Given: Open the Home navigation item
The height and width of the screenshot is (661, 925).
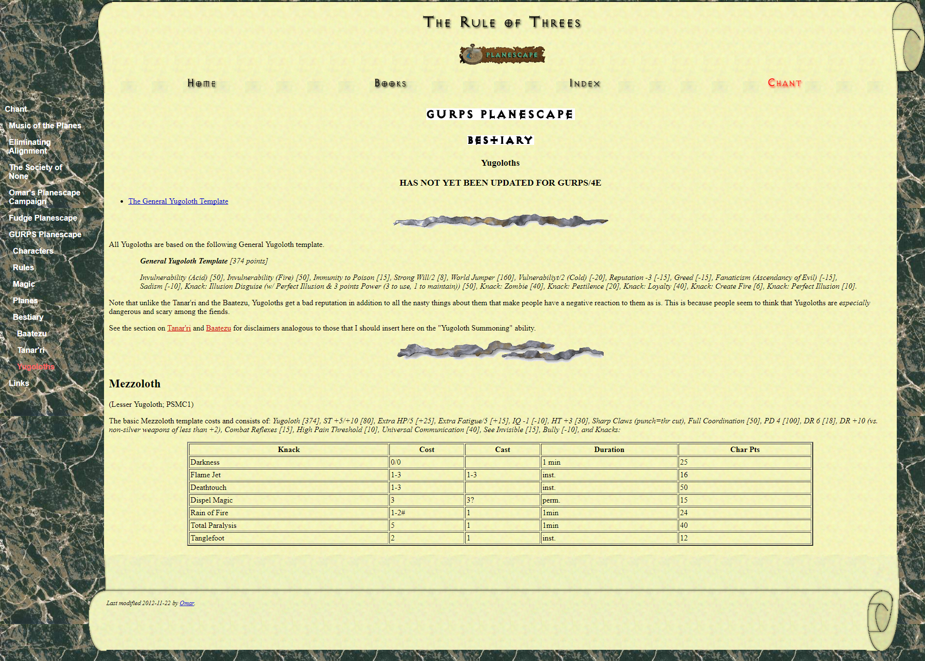Looking at the screenshot, I should click(201, 84).
